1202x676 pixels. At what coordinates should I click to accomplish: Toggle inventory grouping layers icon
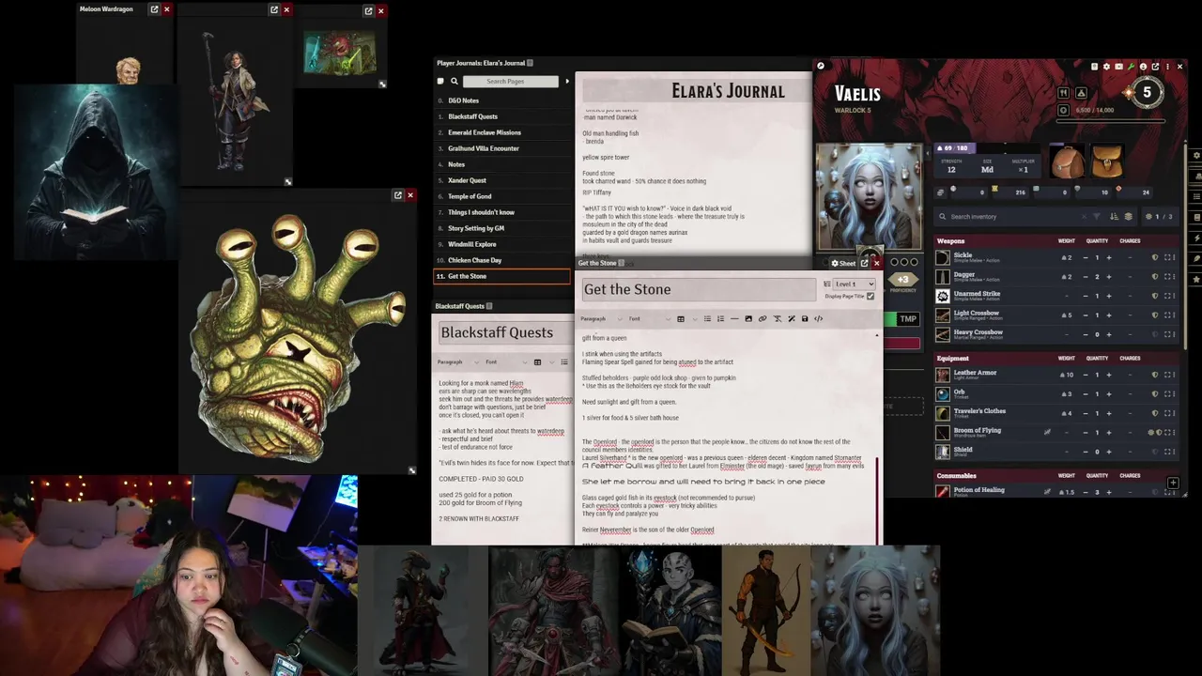pyautogui.click(x=1129, y=217)
